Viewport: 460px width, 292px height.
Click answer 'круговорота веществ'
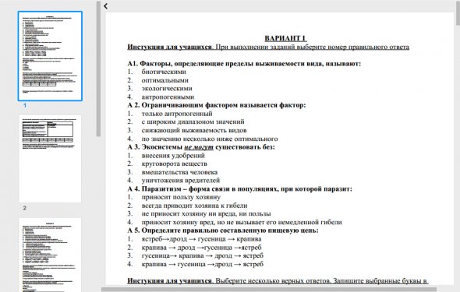(175, 164)
